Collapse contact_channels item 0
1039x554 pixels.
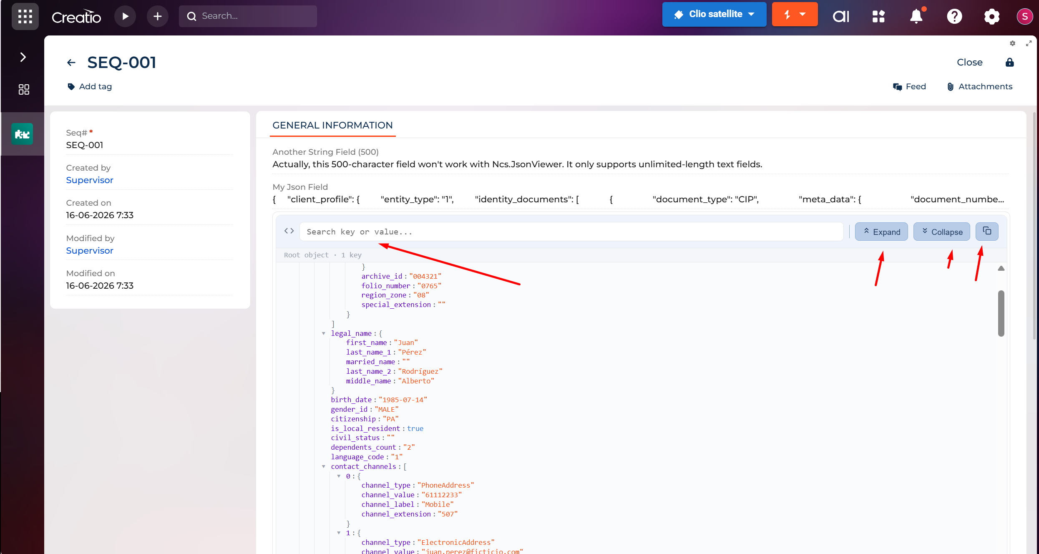(339, 476)
